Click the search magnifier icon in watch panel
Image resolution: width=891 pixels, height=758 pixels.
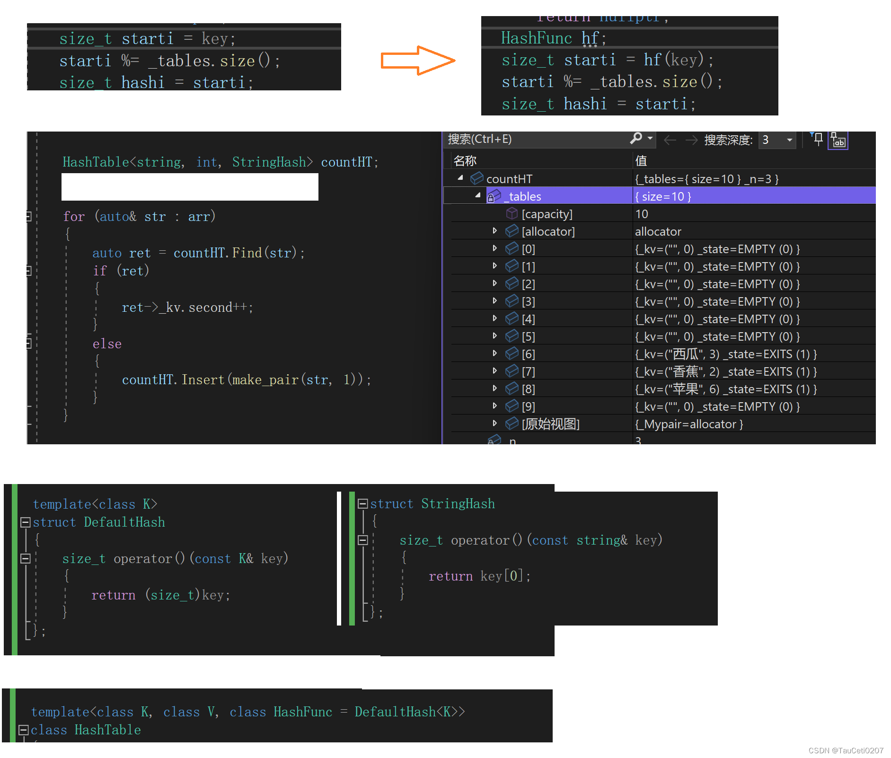(x=636, y=139)
